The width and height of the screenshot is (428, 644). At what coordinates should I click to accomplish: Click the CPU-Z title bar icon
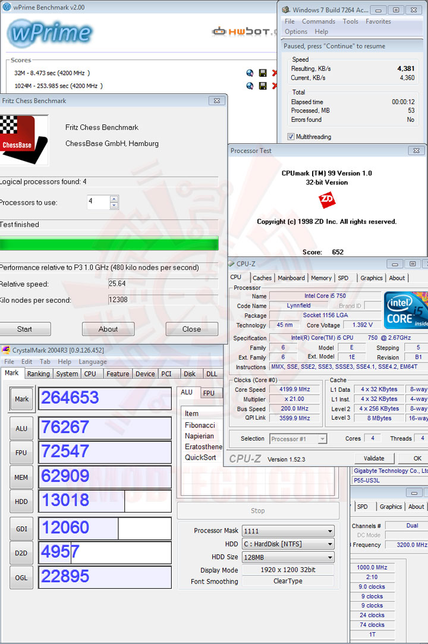coord(231,263)
